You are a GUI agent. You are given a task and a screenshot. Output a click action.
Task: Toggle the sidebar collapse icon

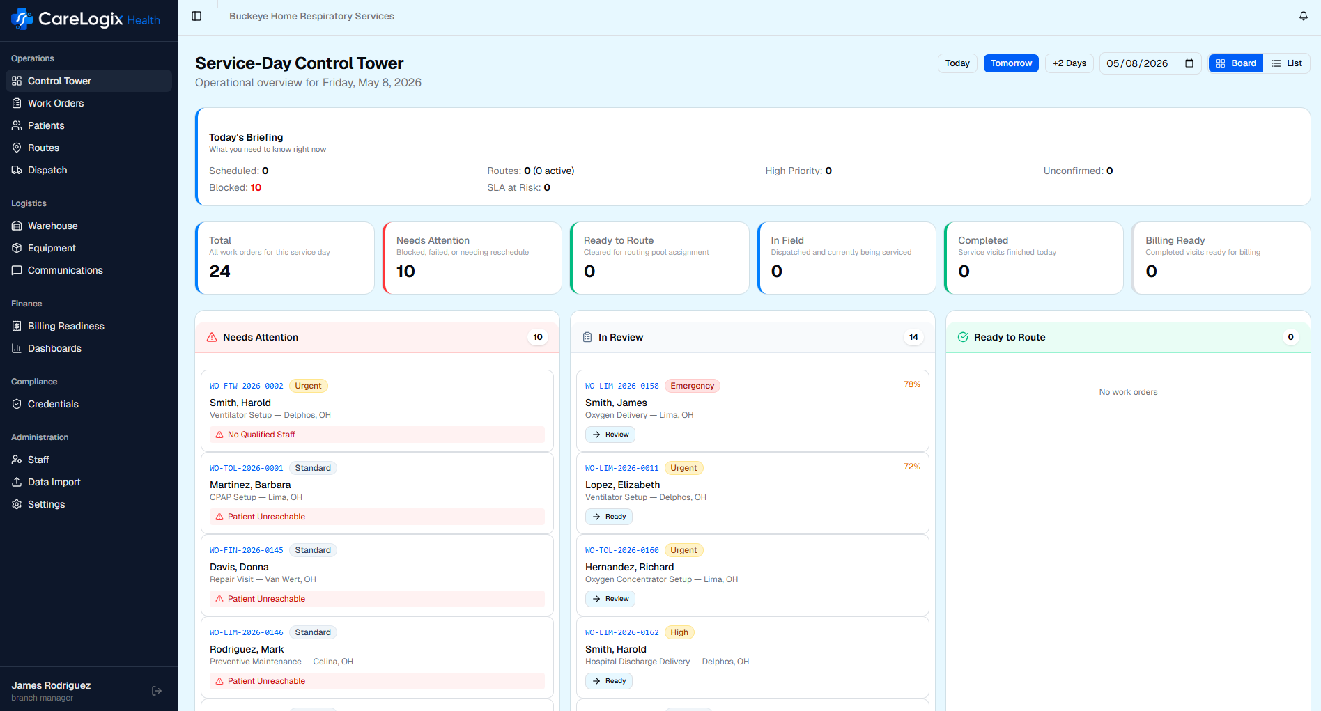[196, 16]
